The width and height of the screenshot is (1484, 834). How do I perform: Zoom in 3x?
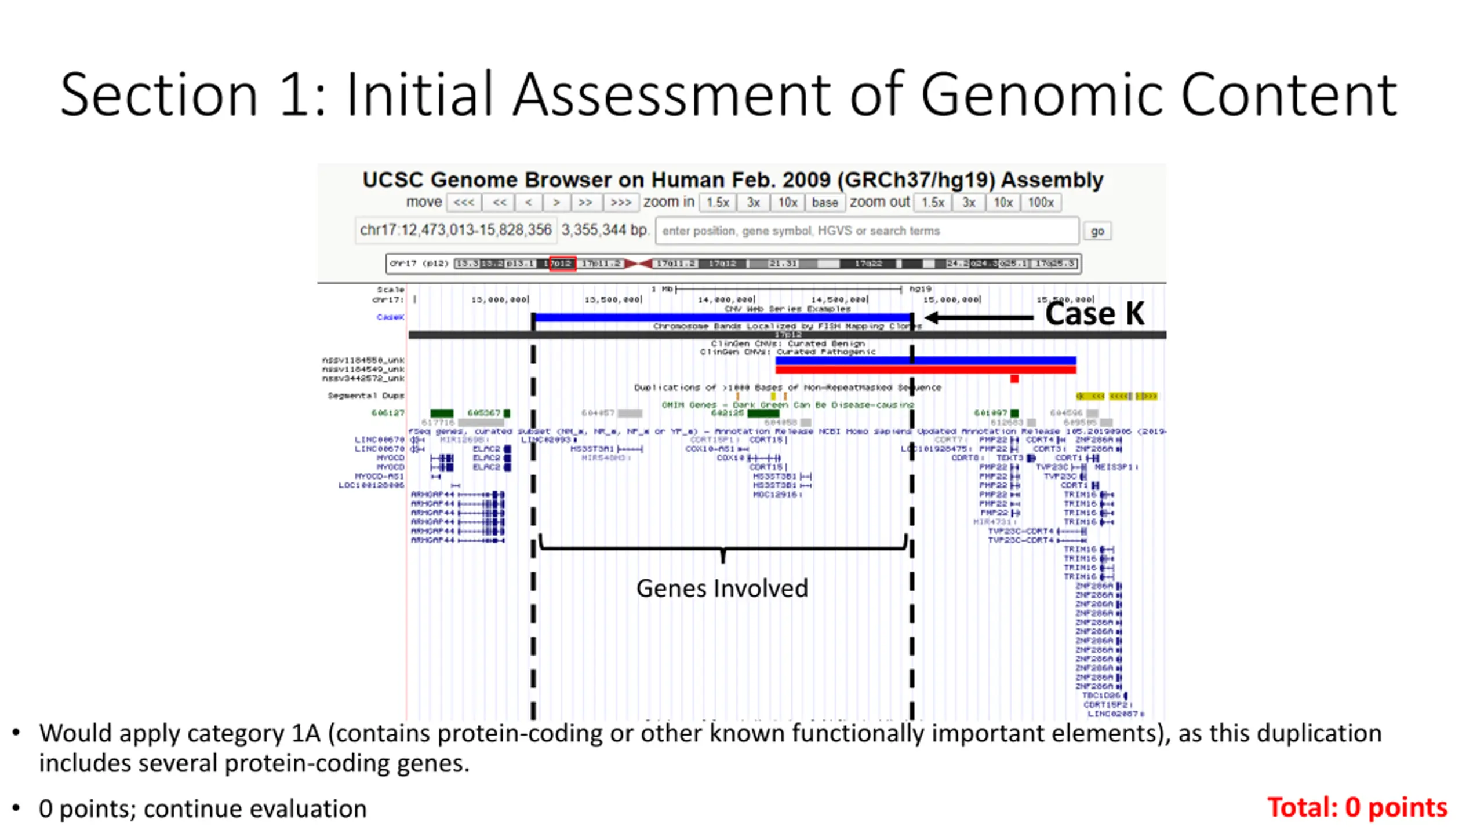click(x=753, y=203)
